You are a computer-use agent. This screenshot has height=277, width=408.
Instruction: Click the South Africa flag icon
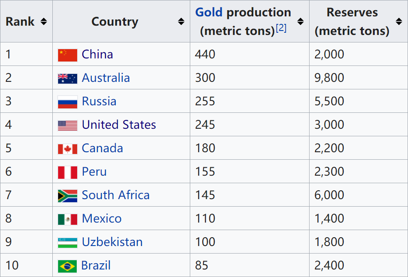(67, 196)
